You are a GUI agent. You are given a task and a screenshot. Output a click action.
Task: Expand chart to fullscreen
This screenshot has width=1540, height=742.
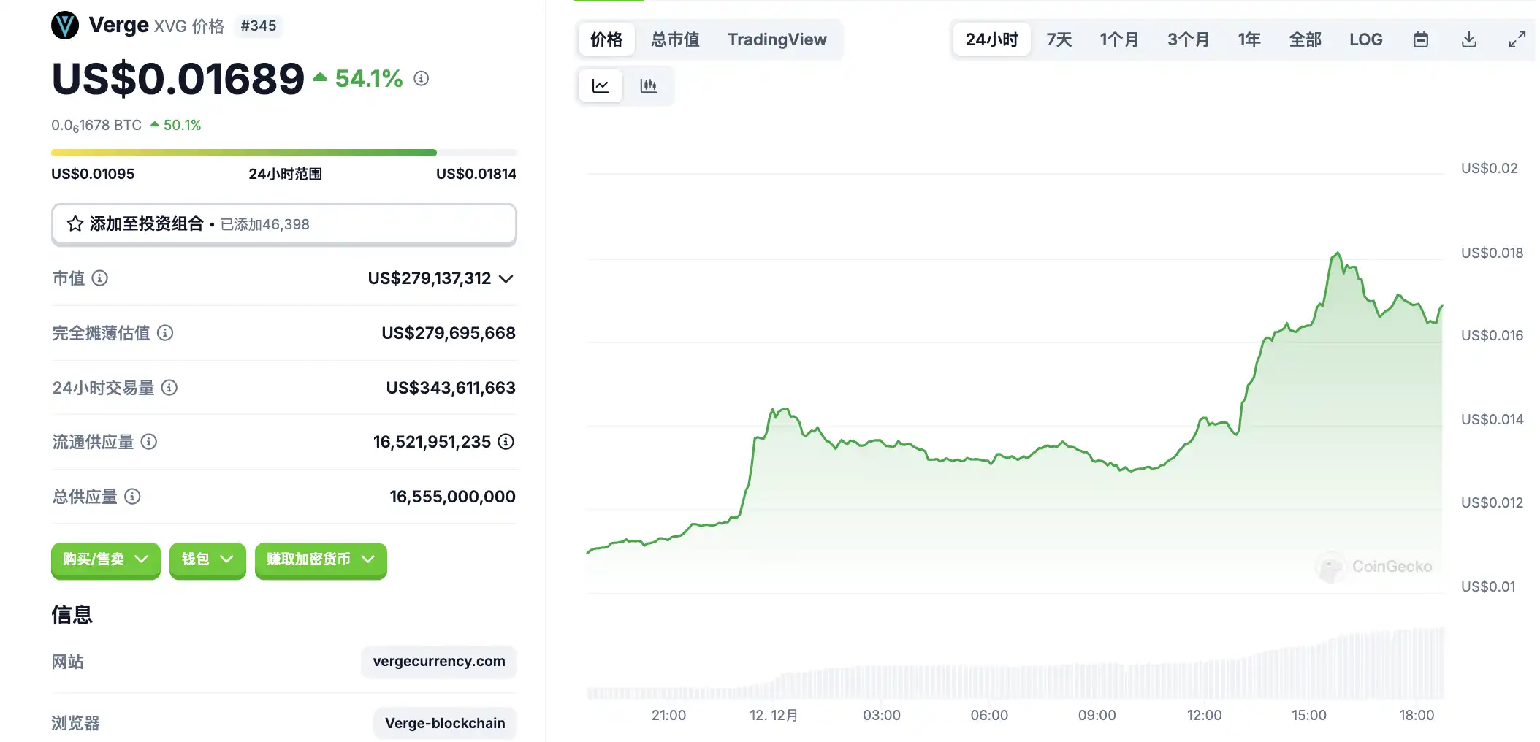(x=1517, y=39)
